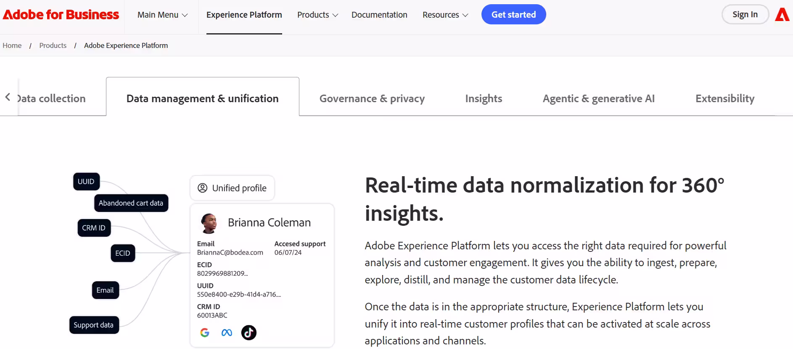Expand the Resources dropdown
The image size is (793, 349).
445,15
